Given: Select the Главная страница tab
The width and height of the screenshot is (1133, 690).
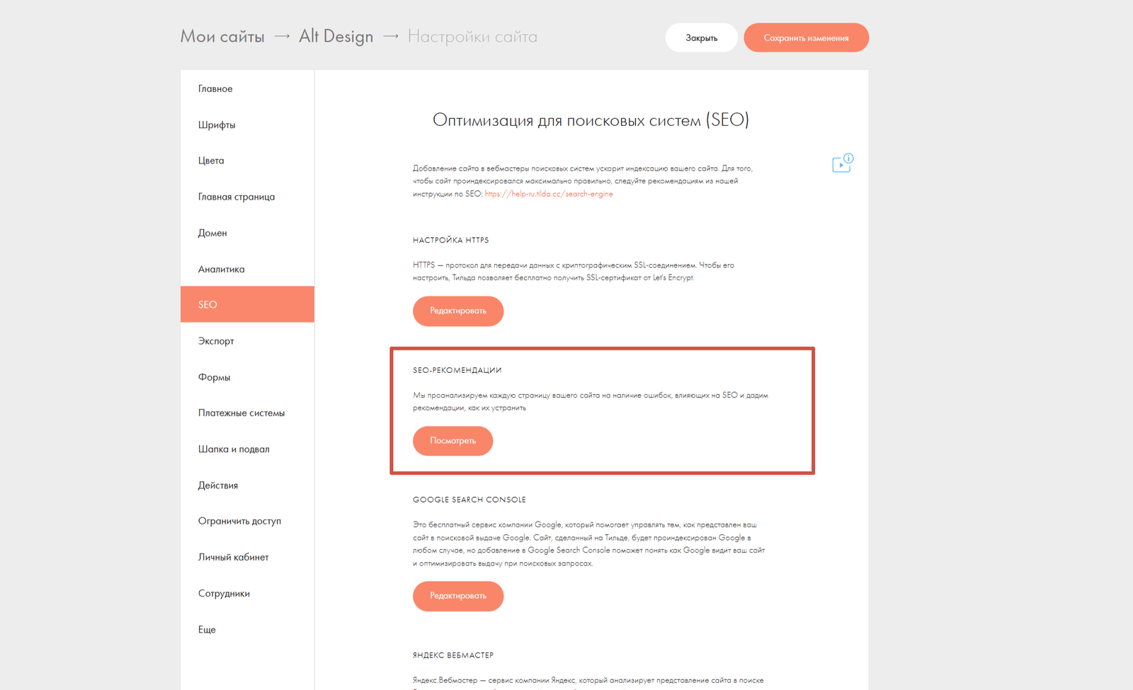Looking at the screenshot, I should tap(247, 197).
